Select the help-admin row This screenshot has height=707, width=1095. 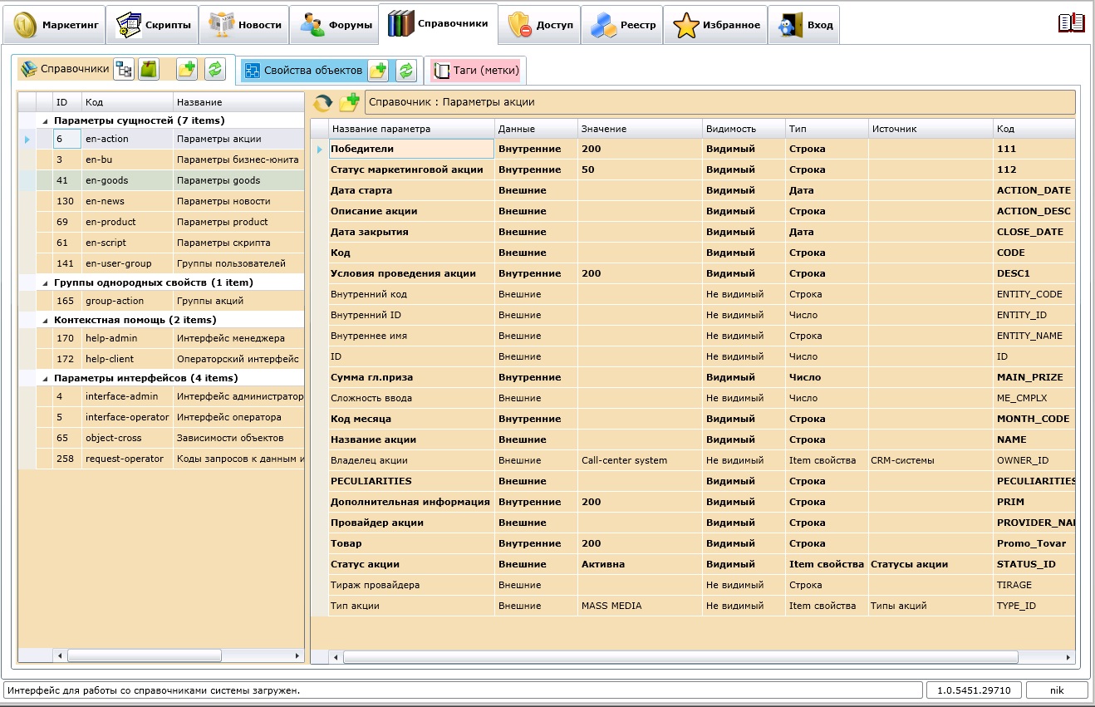(x=161, y=338)
